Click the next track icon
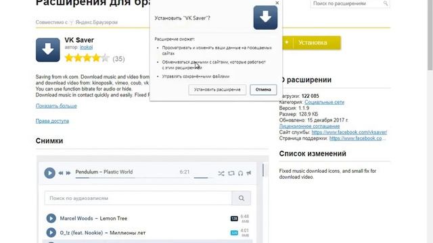The width and height of the screenshot is (433, 243). coord(68,173)
